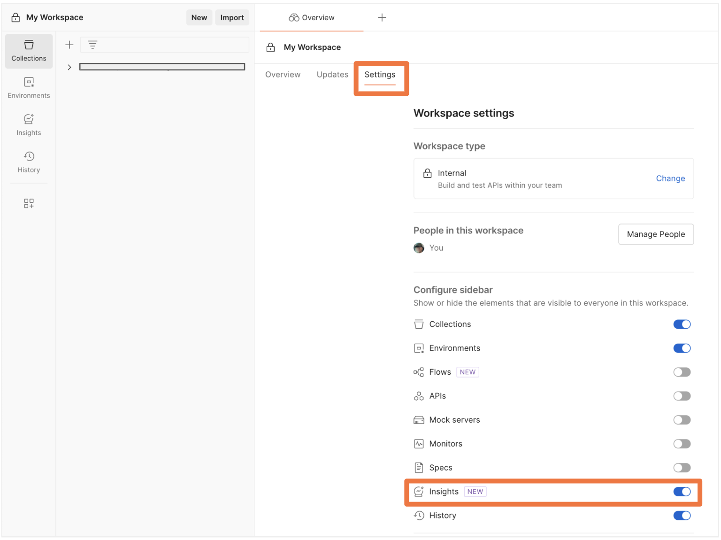
Task: Click My Workspace title in left header
Action: pyautogui.click(x=55, y=17)
